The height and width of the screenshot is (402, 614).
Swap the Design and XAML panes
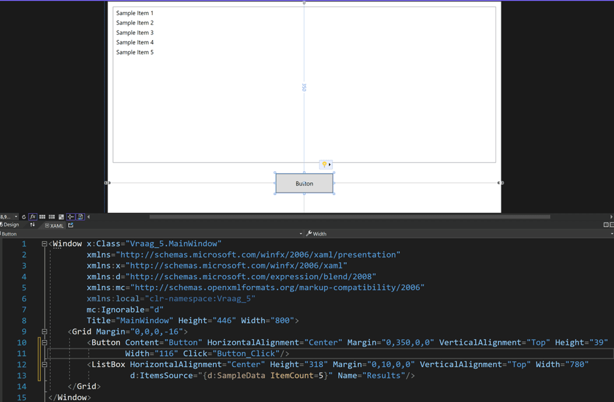point(33,225)
